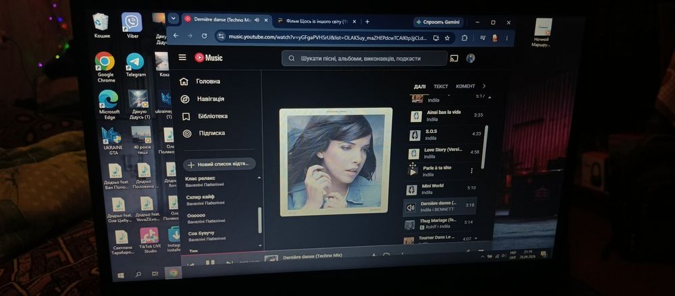Open a new browser tab
The height and width of the screenshot is (296, 675).
pos(367,21)
